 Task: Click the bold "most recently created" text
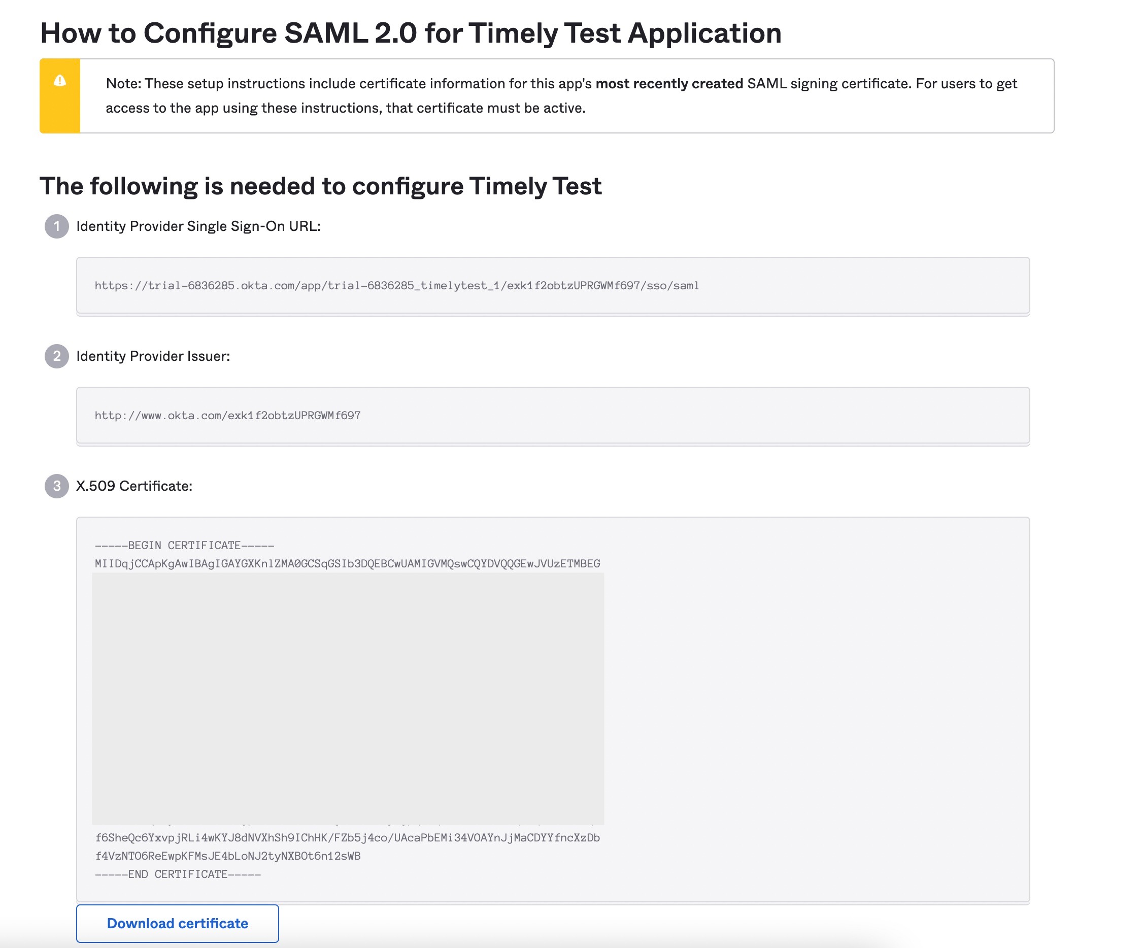669,84
